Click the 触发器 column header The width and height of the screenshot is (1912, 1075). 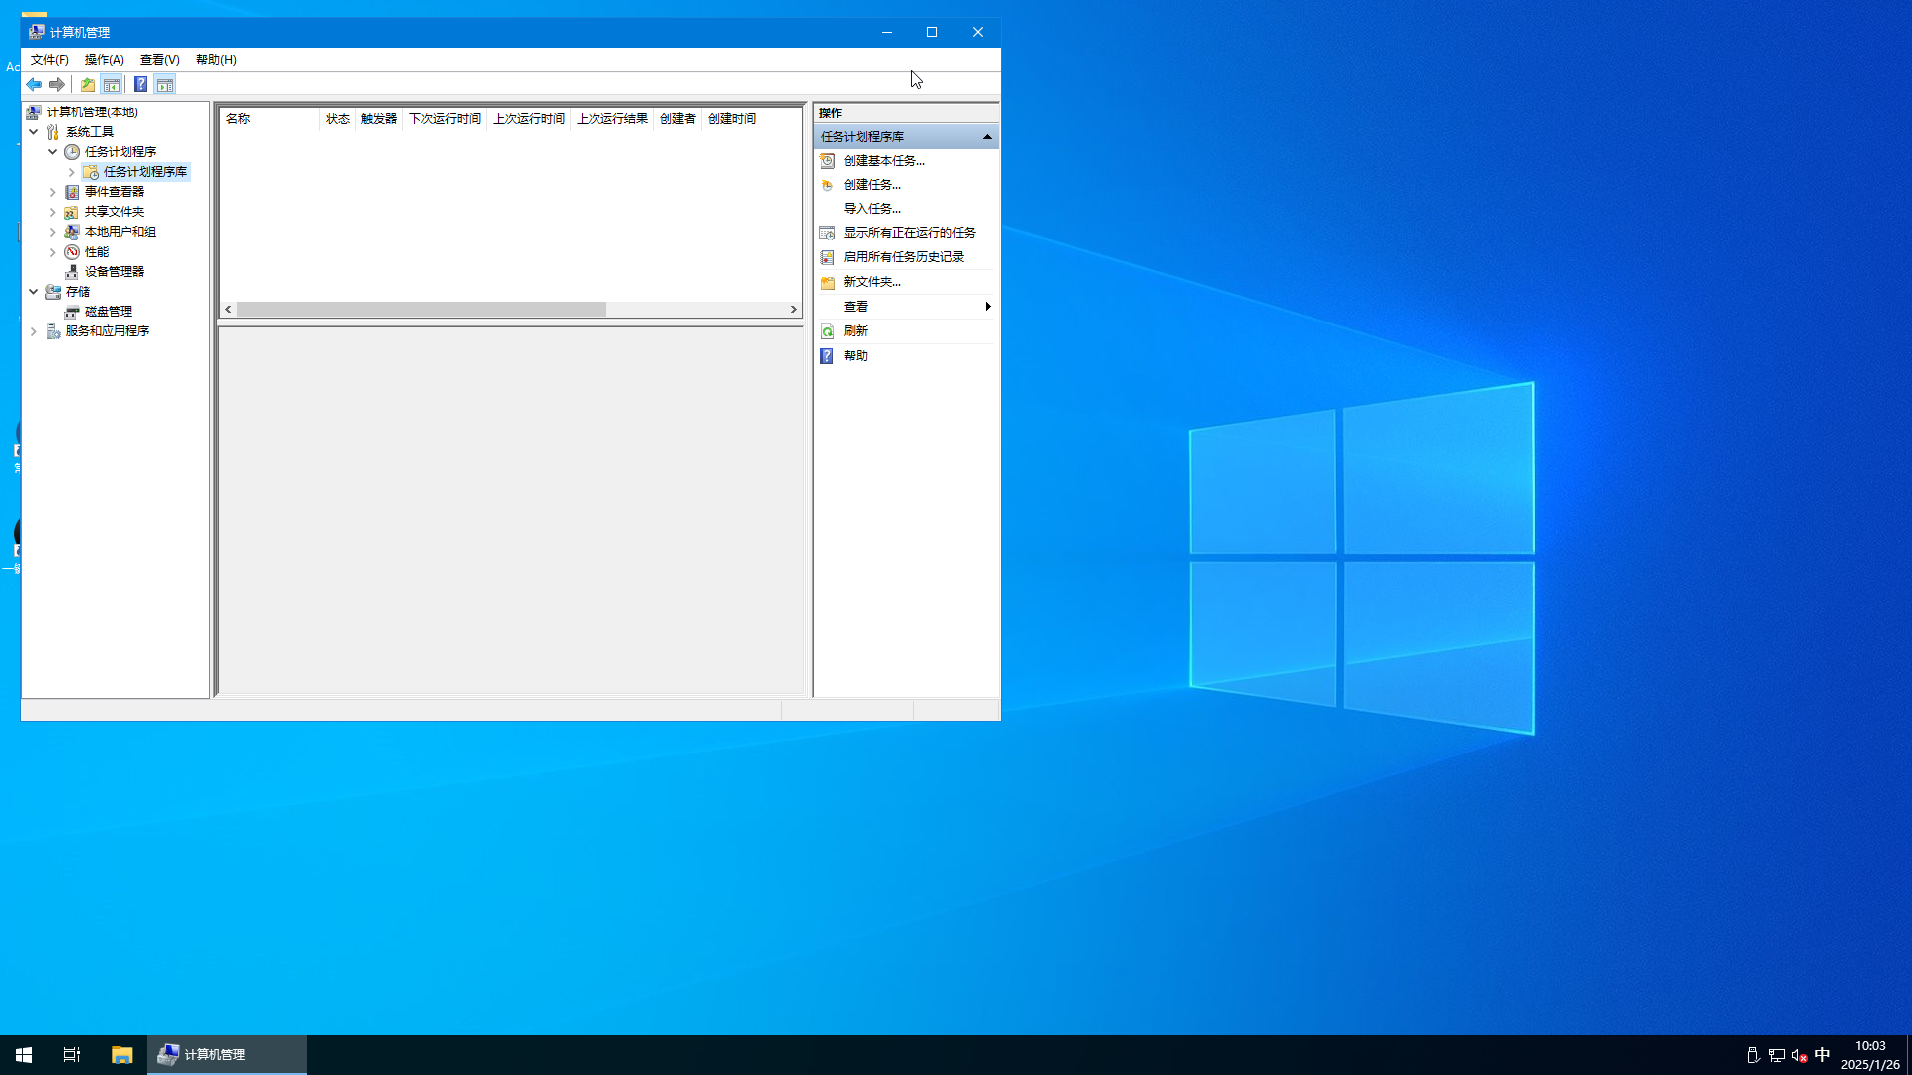(x=378, y=119)
